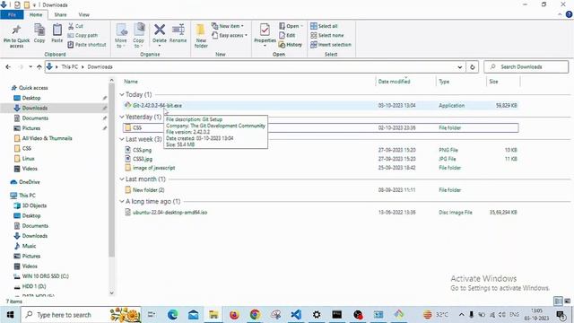This screenshot has width=574, height=323.
Task: Go up one folder level
Action: pyautogui.click(x=39, y=66)
